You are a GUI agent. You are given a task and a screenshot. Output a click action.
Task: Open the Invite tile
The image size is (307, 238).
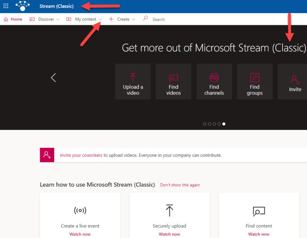coord(292,81)
